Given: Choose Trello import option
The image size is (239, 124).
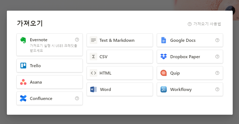Looking at the screenshot, I should pos(50,66).
